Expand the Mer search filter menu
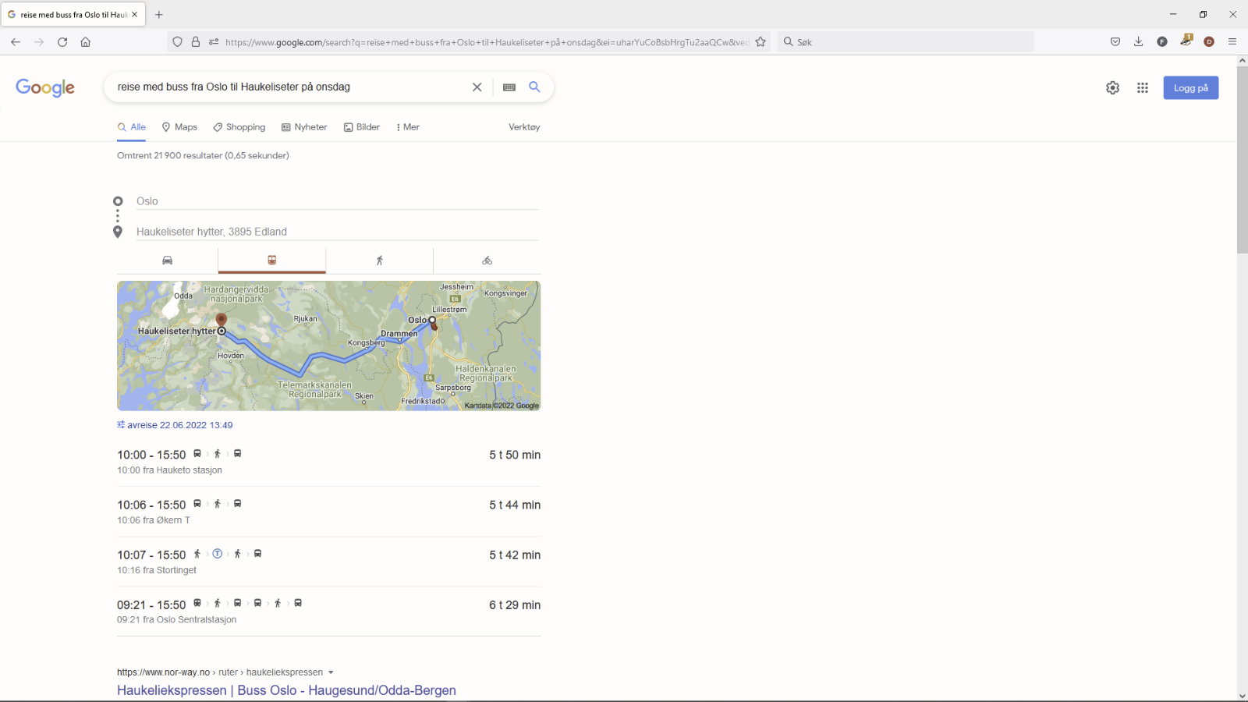The image size is (1248, 702). 408,127
